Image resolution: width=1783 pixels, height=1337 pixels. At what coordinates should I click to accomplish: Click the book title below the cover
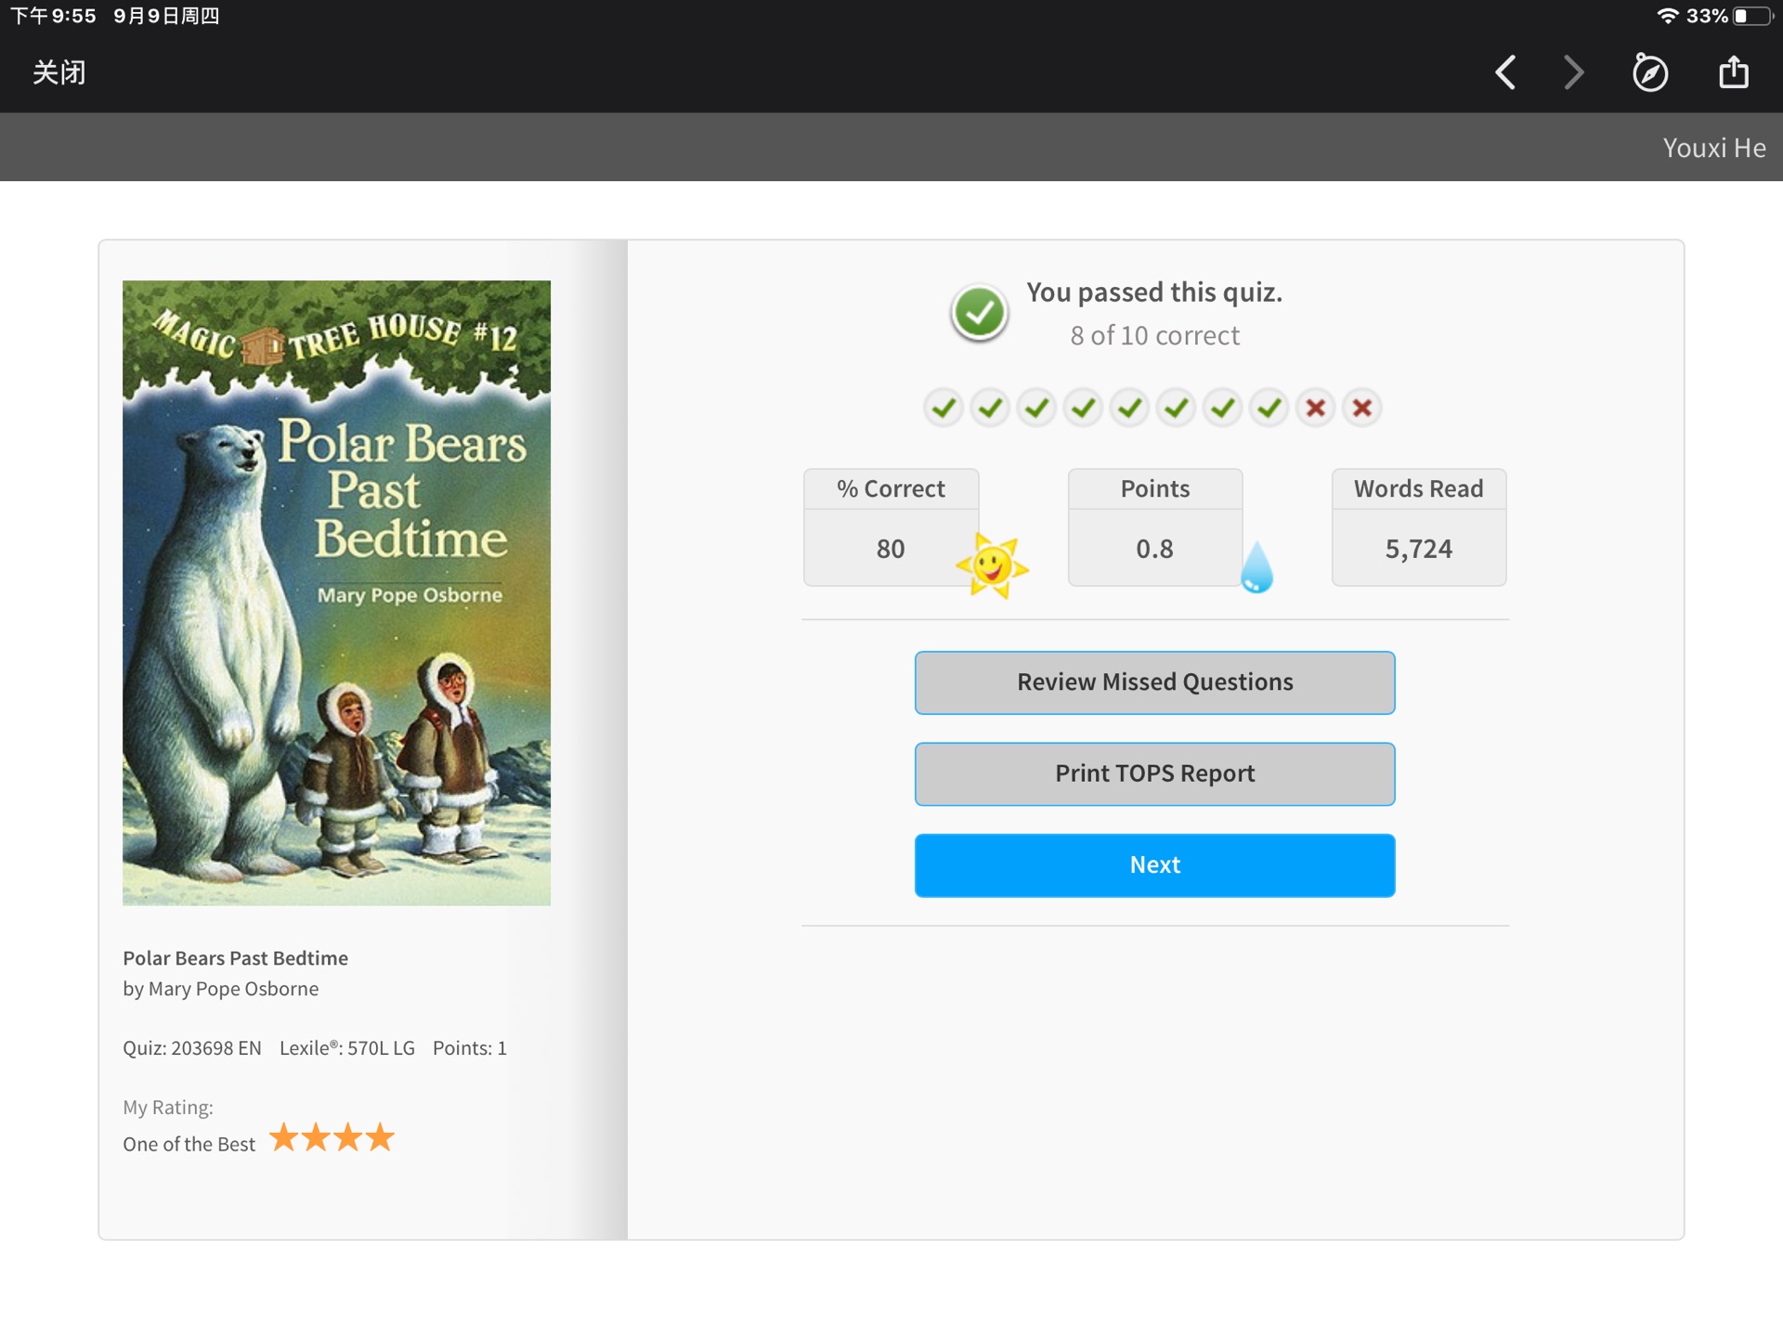point(236,958)
